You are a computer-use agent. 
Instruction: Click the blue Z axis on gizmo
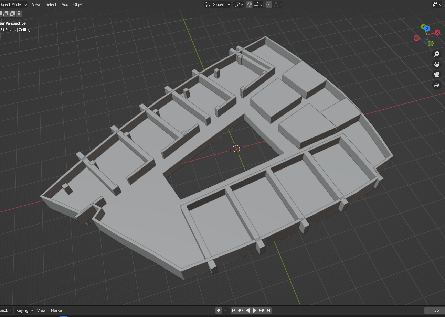[427, 29]
